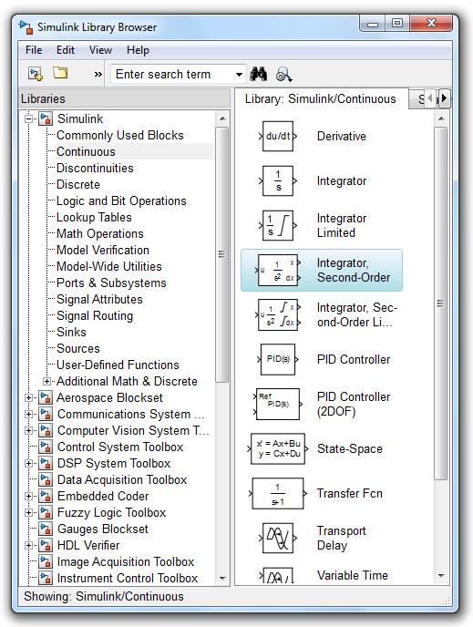The height and width of the screenshot is (627, 473).
Task: Click the State-Space block icon
Action: click(278, 449)
